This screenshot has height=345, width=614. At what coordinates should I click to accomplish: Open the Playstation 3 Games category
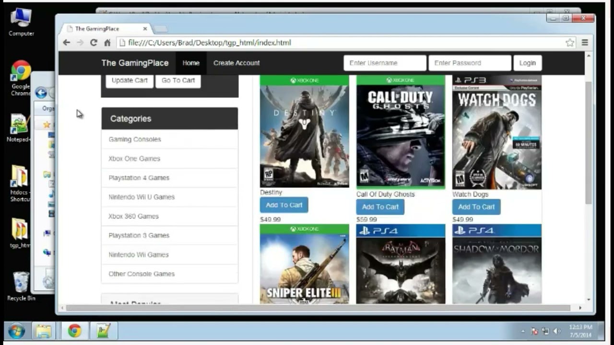[x=170, y=235]
